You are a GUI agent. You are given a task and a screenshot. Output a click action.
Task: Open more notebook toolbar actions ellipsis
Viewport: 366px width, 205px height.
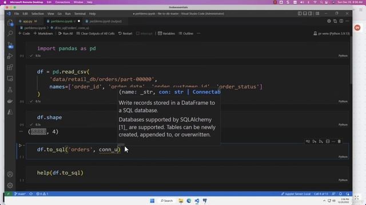point(198,34)
